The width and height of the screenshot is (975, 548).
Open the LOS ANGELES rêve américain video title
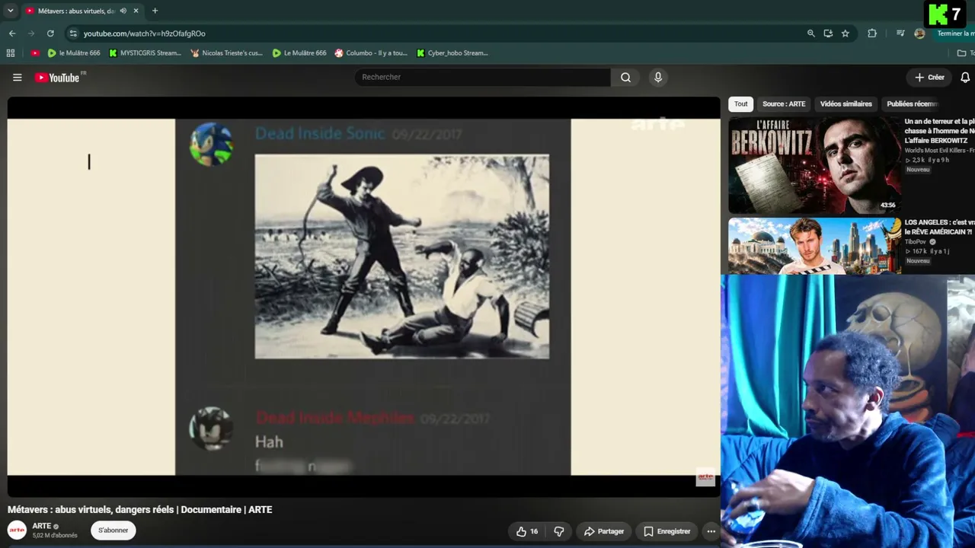[x=939, y=227]
